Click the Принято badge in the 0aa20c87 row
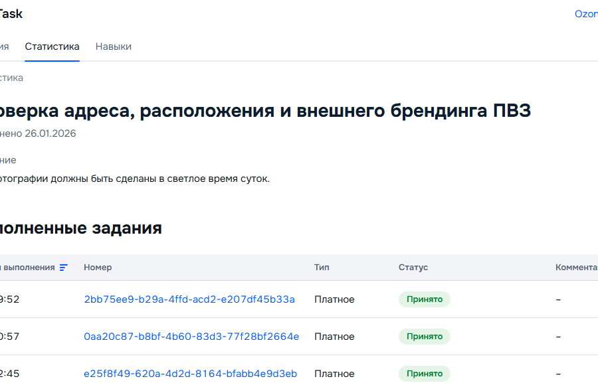This screenshot has height=391, width=598. pyautogui.click(x=425, y=337)
